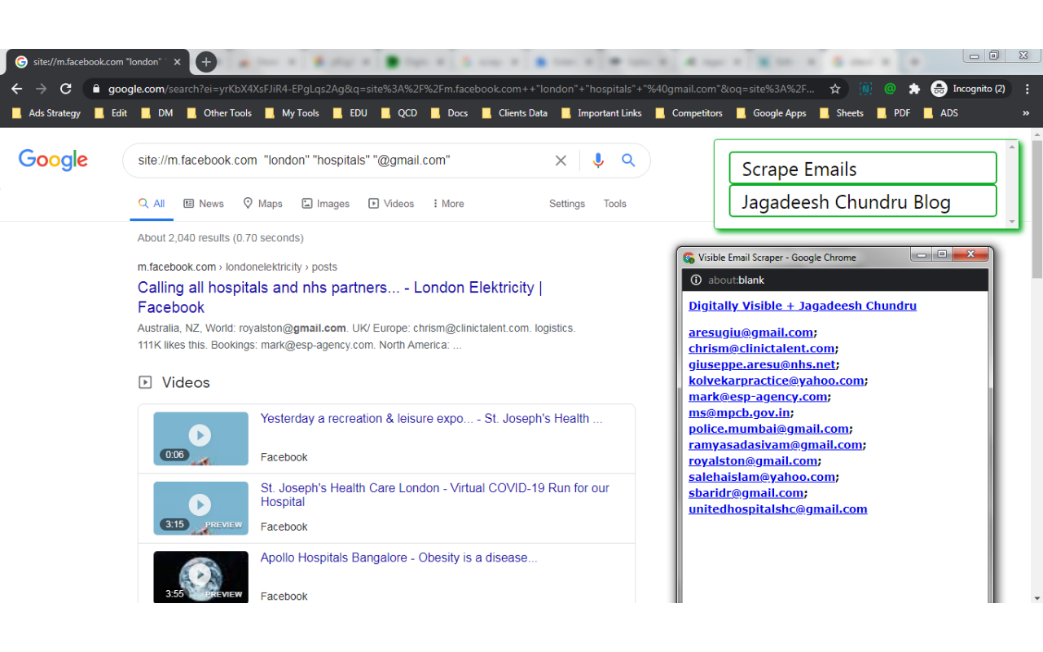Click aresugiu@gmail.com email link
Screen dimensions: 1043x652
pyautogui.click(x=750, y=333)
